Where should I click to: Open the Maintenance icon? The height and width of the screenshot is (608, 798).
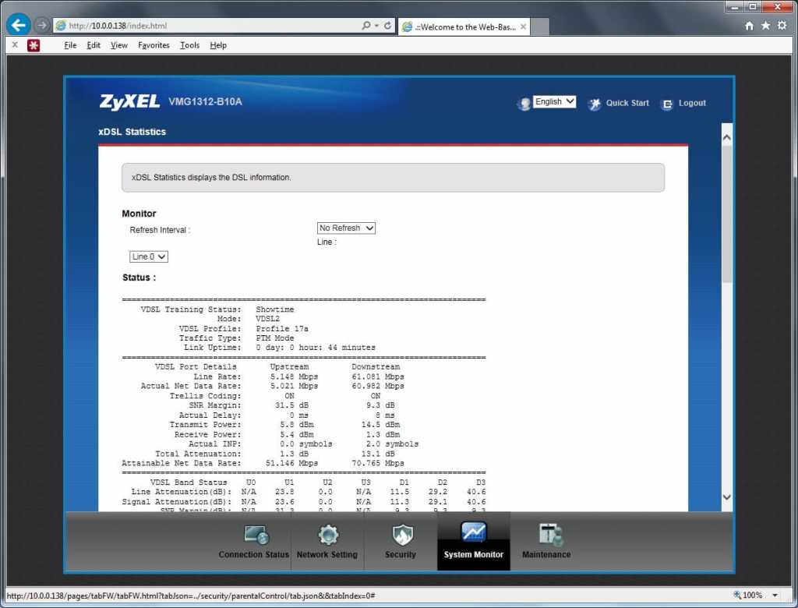550,535
